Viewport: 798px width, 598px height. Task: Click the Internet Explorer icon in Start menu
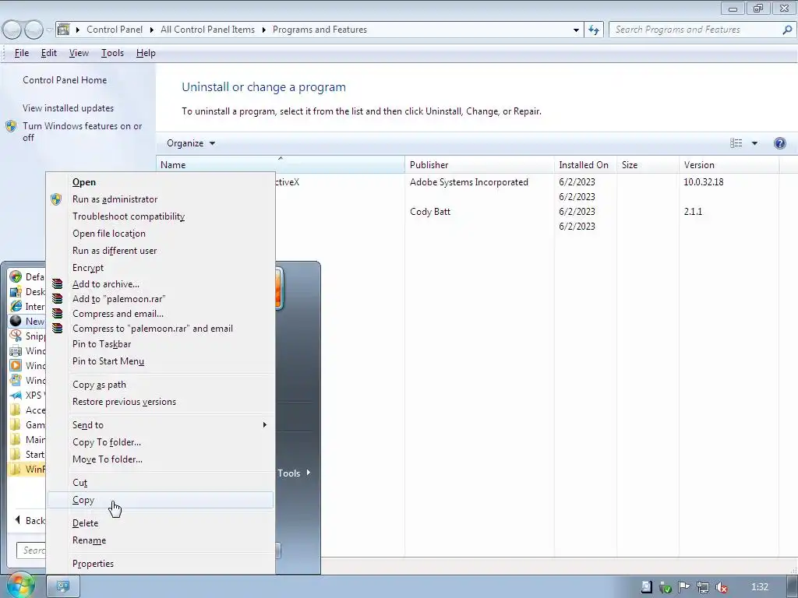coord(16,306)
